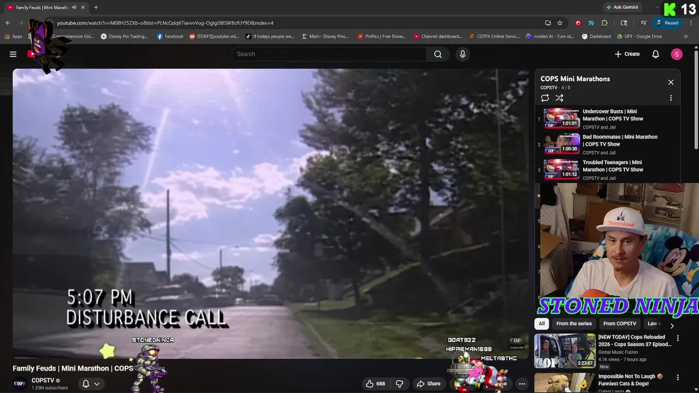The image size is (699, 393).
Task: Open 'CDTFA Online Servic...' bookmark
Action: pyautogui.click(x=495, y=37)
